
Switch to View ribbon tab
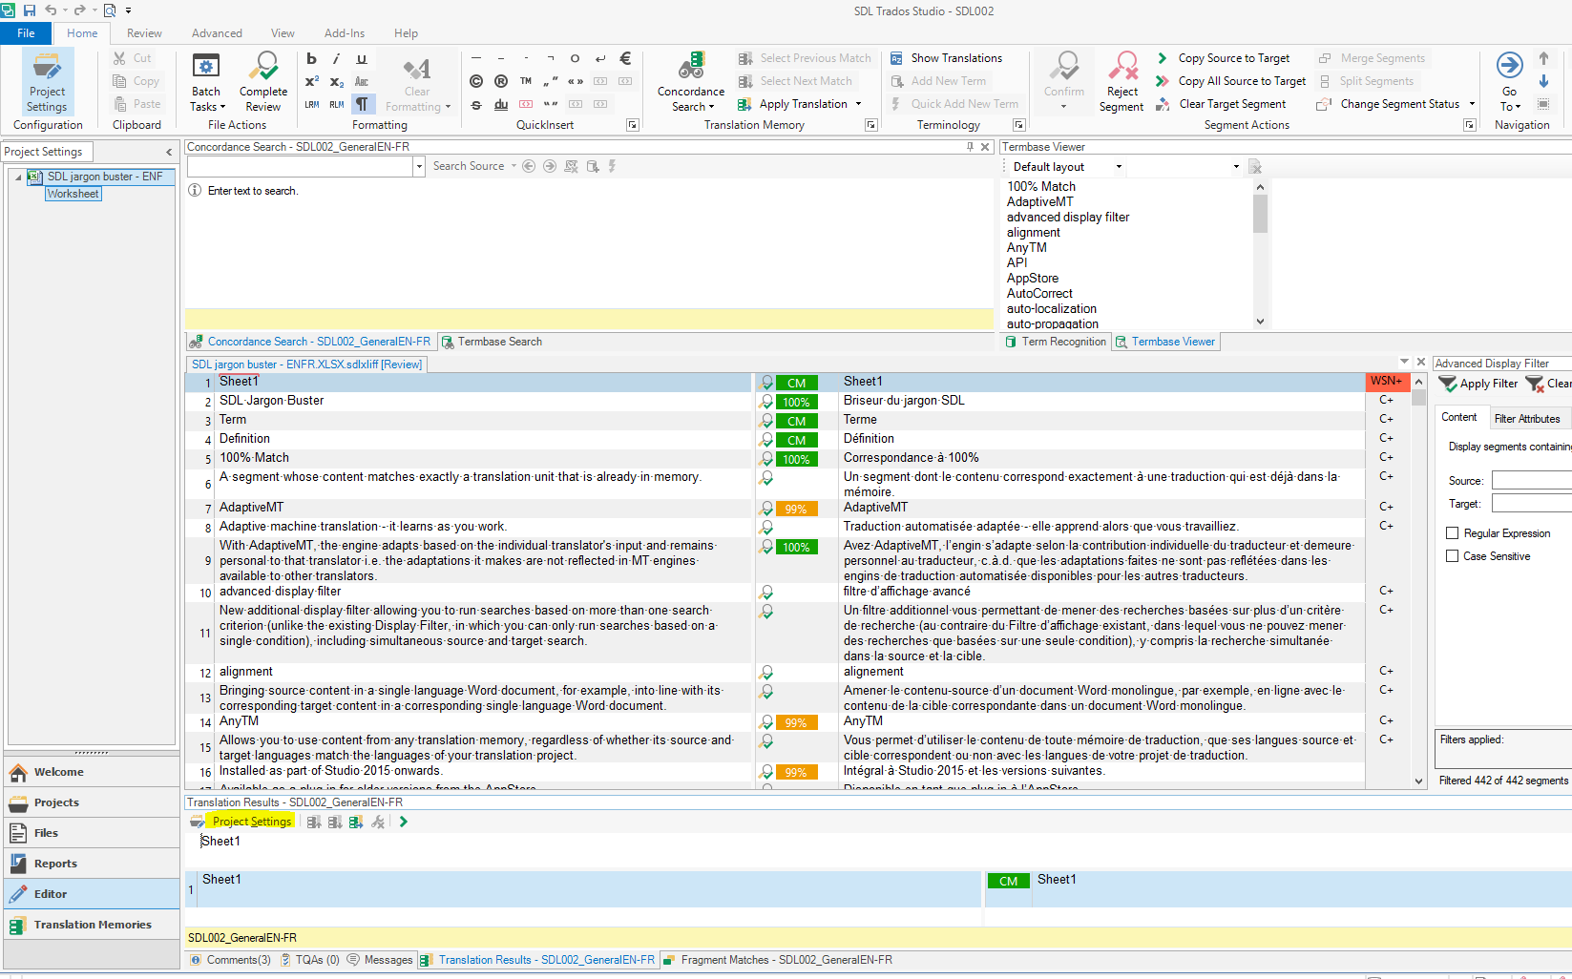click(x=283, y=33)
